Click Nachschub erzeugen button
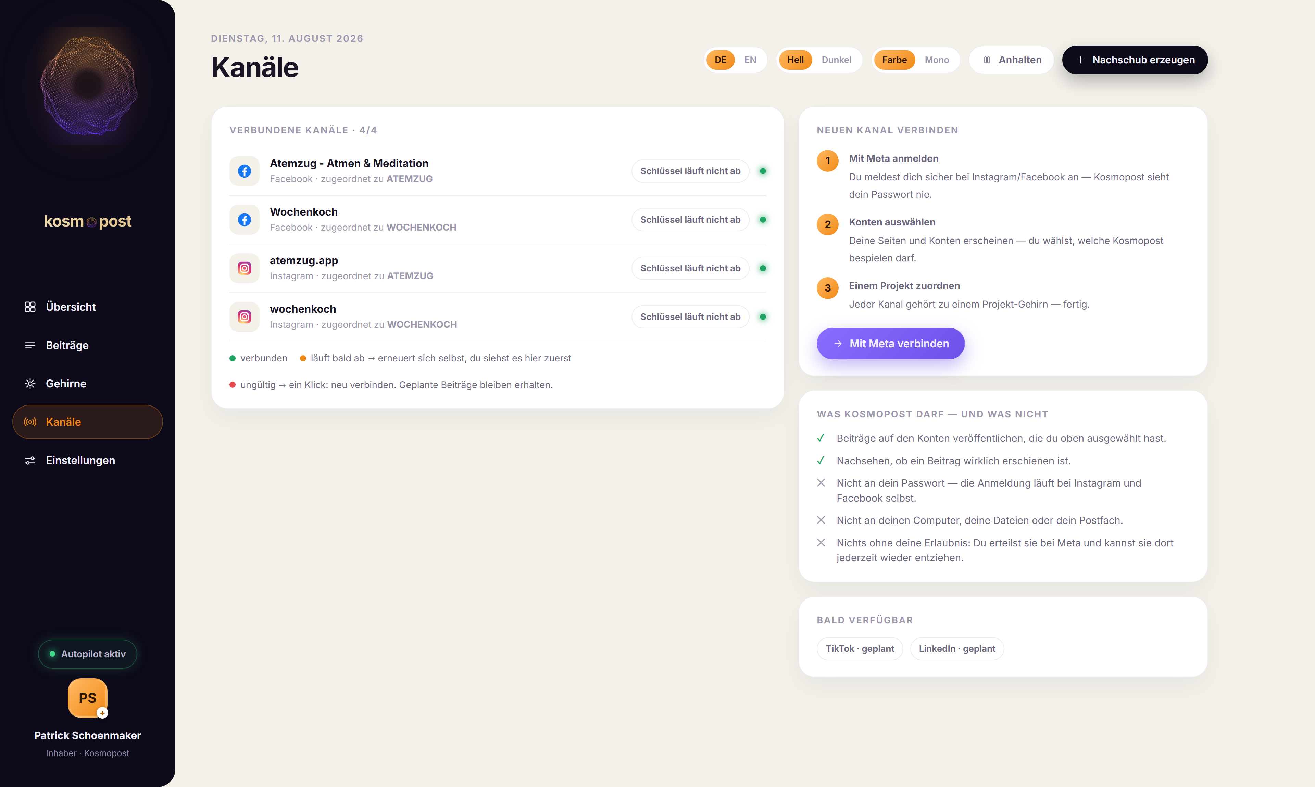This screenshot has width=1315, height=787. (1135, 60)
